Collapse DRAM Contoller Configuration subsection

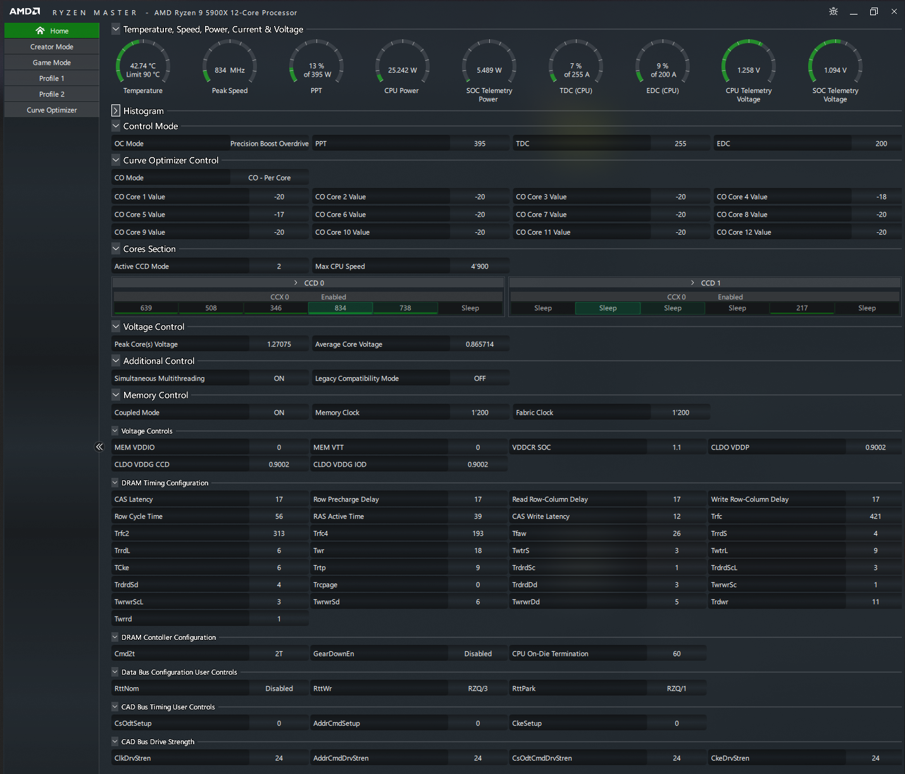pos(115,637)
